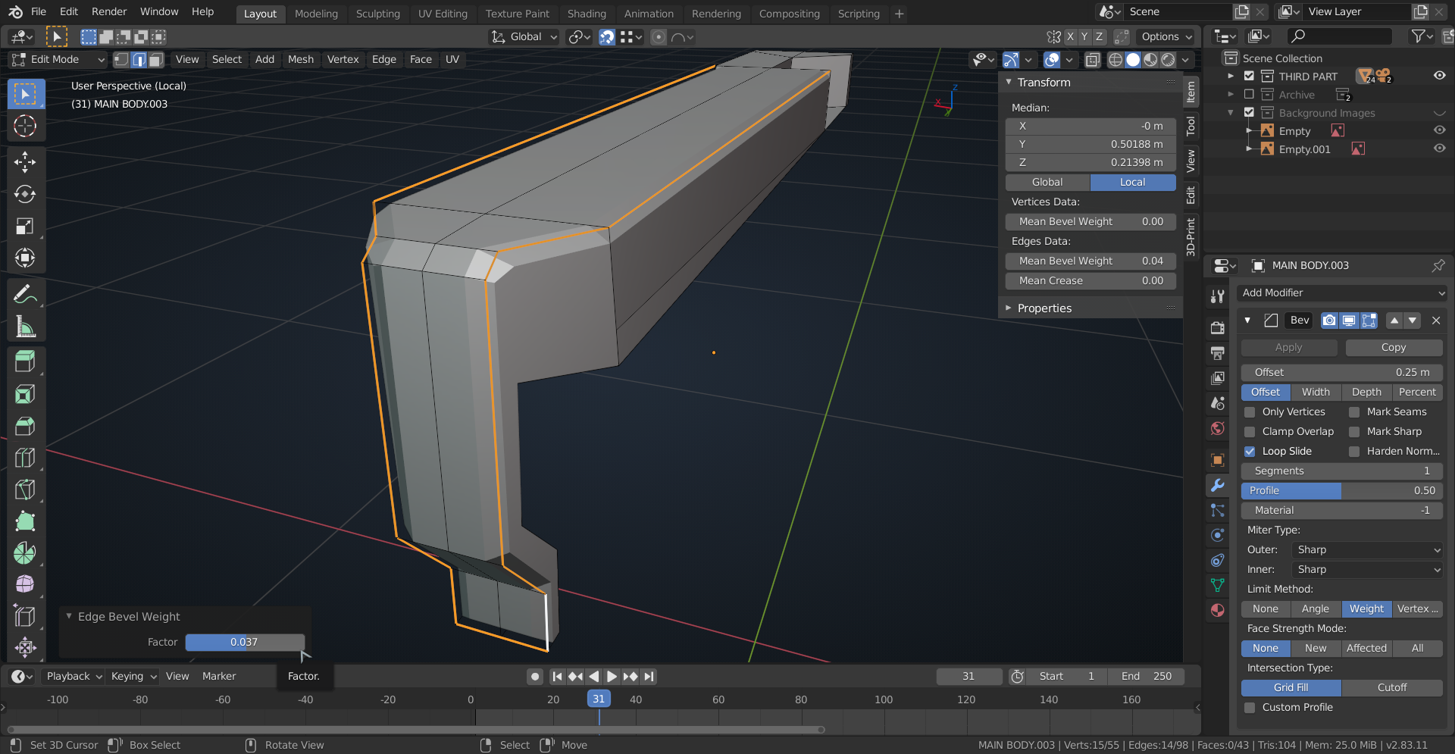Adjust the Profile slider
Screen dimensions: 1455x754
(1342, 491)
